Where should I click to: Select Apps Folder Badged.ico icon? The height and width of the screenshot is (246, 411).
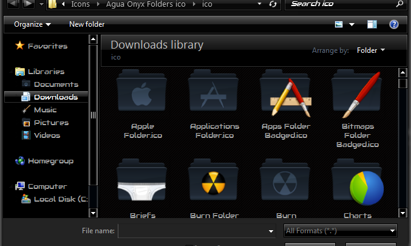point(286,93)
